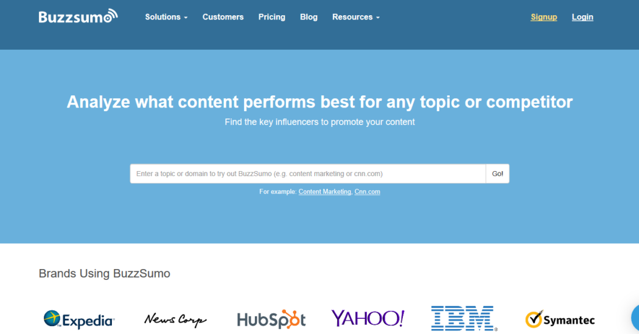
Task: Try the Cnn.com example link
Action: click(367, 192)
